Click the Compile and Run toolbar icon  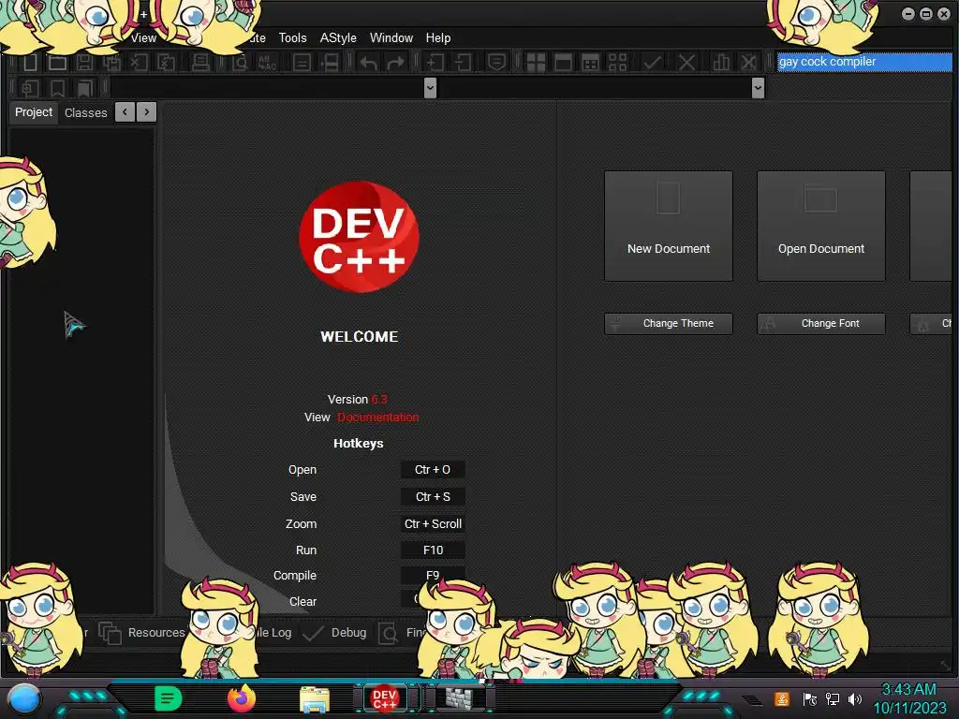590,63
